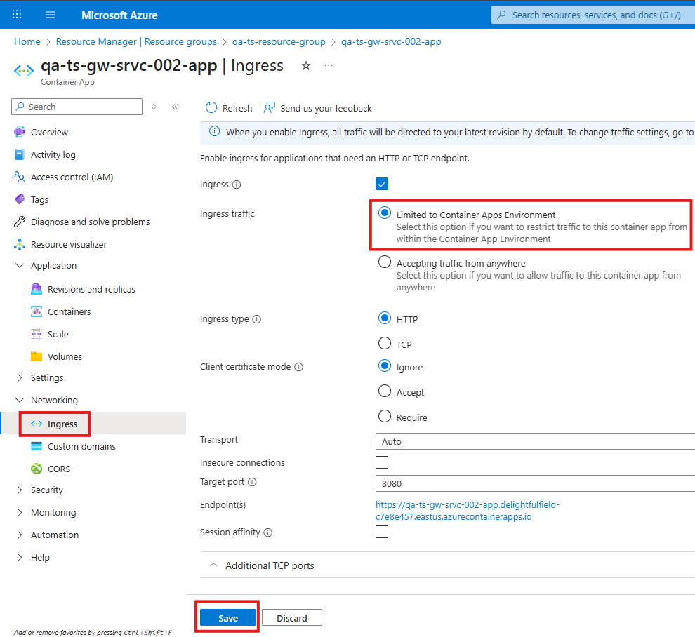This screenshot has width=695, height=637.
Task: Expand the Security section
Action: [20, 490]
